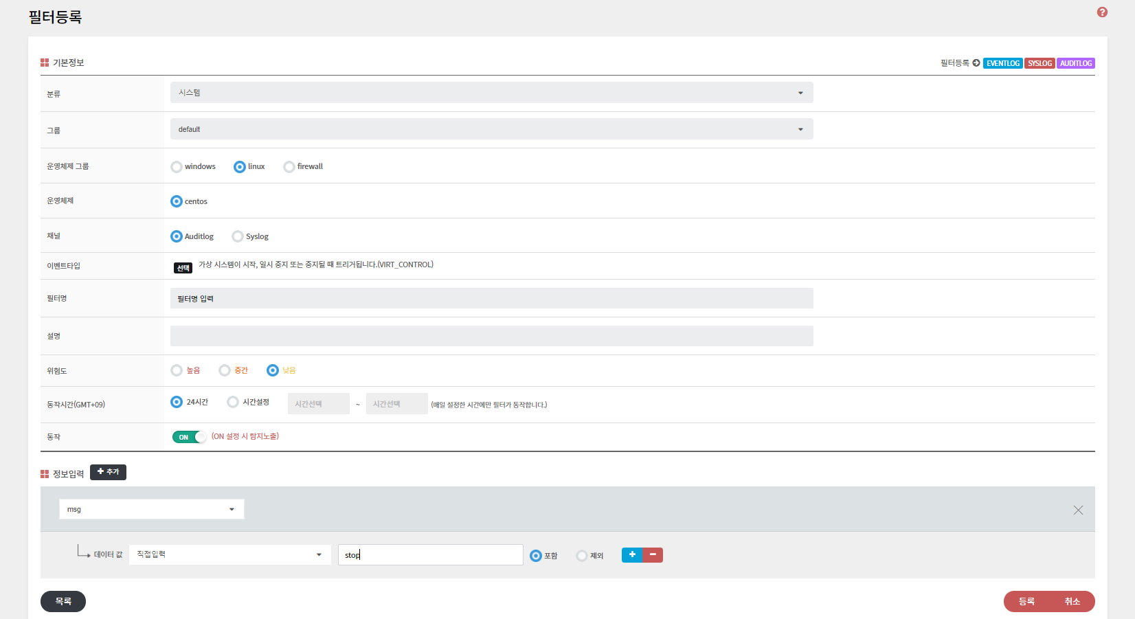Click the red minus icon button

(653, 555)
